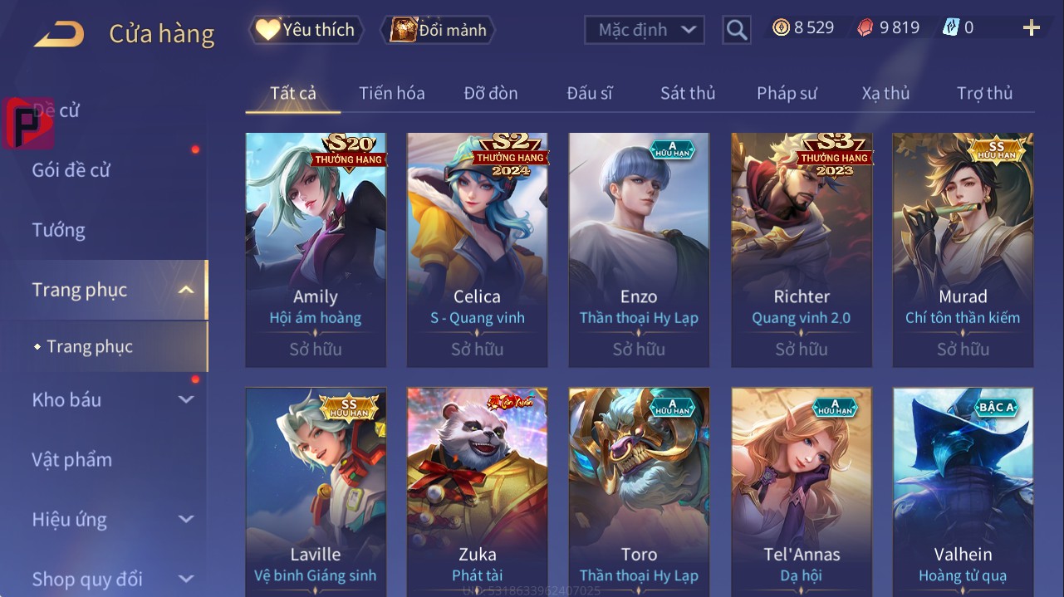The image size is (1064, 597).
Task: Switch to the Sát thủ tab
Action: click(688, 93)
